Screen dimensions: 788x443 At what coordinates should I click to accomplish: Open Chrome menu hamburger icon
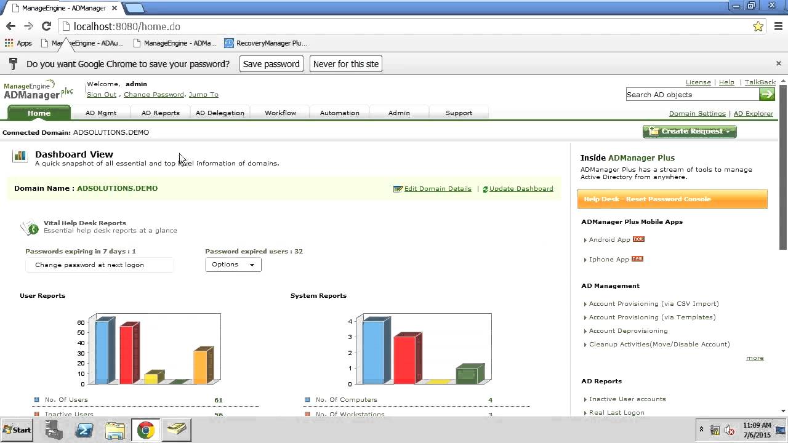pyautogui.click(x=778, y=26)
